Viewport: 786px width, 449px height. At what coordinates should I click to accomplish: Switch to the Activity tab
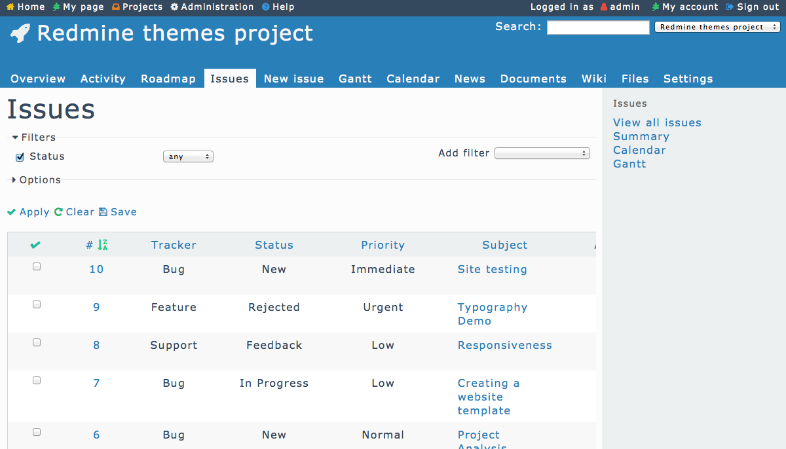point(103,79)
